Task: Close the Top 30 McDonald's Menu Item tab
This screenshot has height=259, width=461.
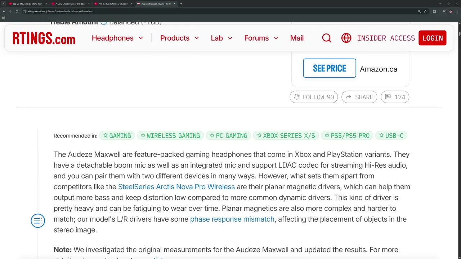Action: point(46,4)
